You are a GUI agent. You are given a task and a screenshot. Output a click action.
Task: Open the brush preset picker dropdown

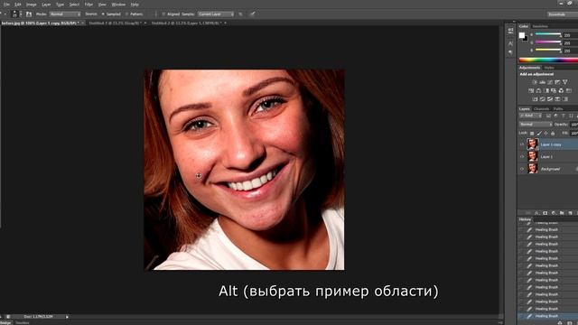21,14
